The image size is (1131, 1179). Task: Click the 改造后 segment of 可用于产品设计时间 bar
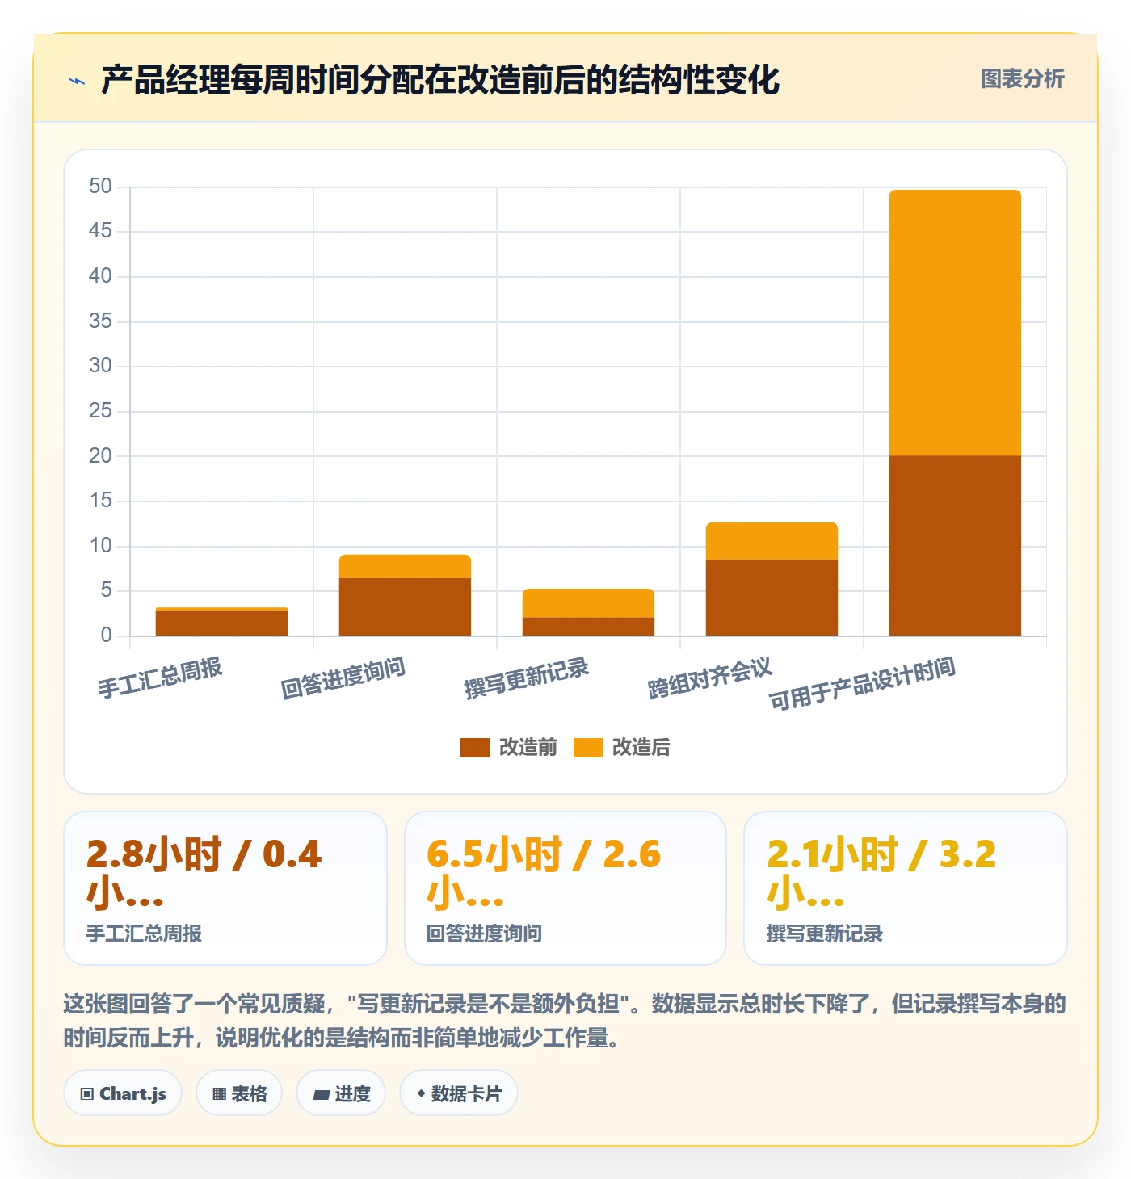pos(955,323)
